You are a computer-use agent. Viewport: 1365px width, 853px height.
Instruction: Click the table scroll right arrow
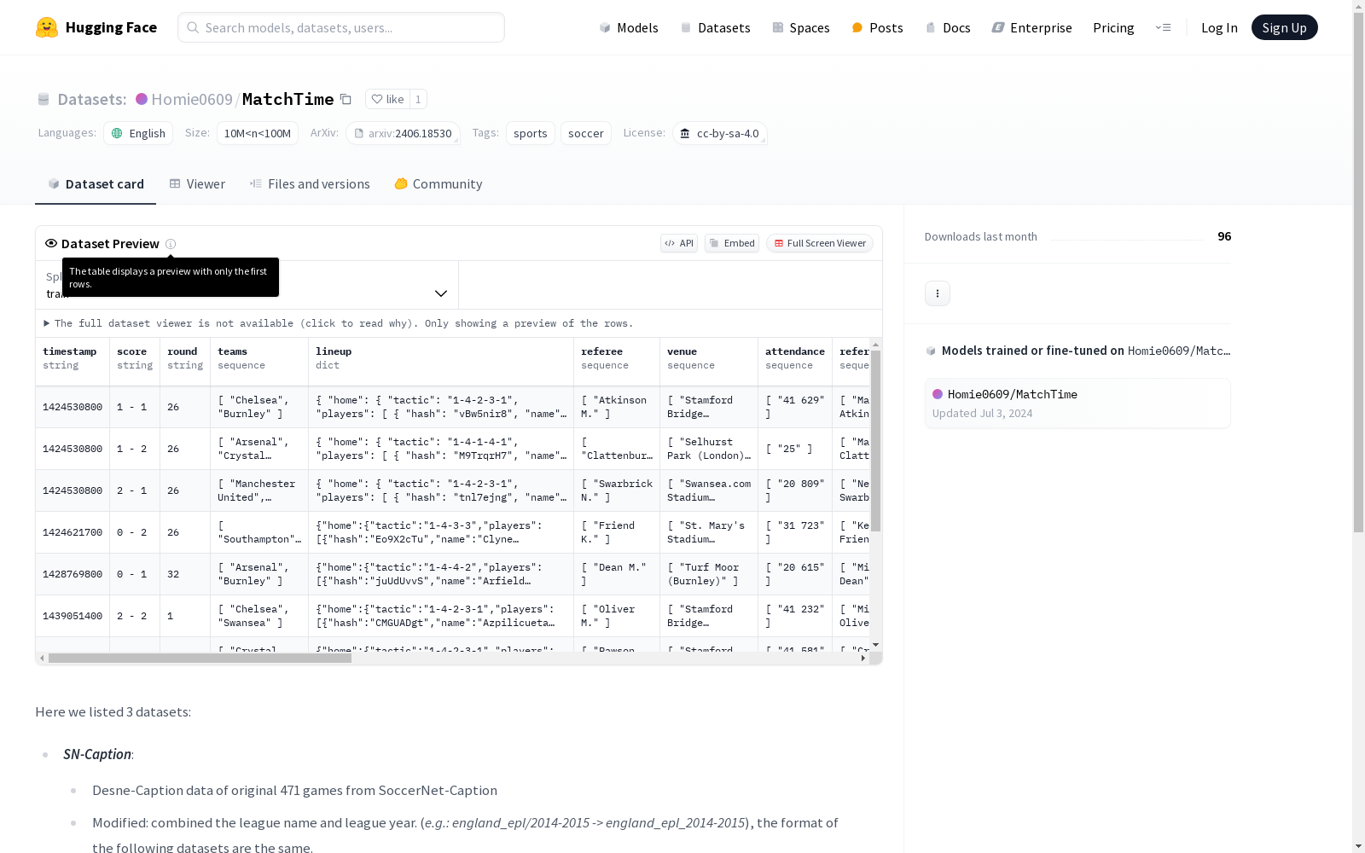tap(863, 659)
